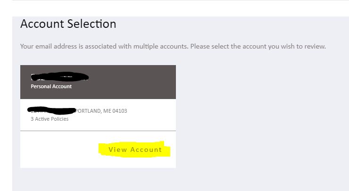Select the dark gray account card header
This screenshot has width=349, height=191.
coord(98,82)
